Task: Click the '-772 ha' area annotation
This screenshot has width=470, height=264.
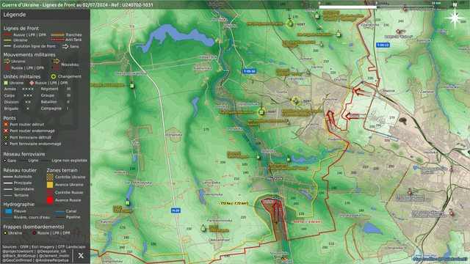Action: pyautogui.click(x=234, y=204)
